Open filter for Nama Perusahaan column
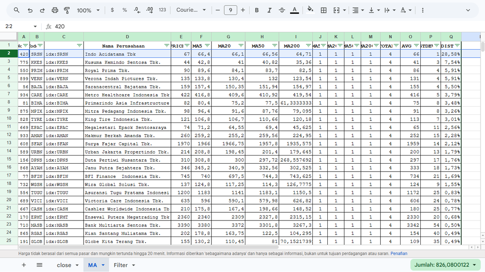485x272 pixels. click(167, 46)
